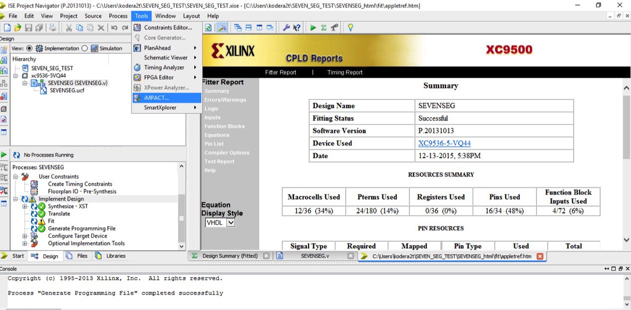Choose iMPACT... from the Tools menu
The width and height of the screenshot is (631, 310).
[167, 98]
